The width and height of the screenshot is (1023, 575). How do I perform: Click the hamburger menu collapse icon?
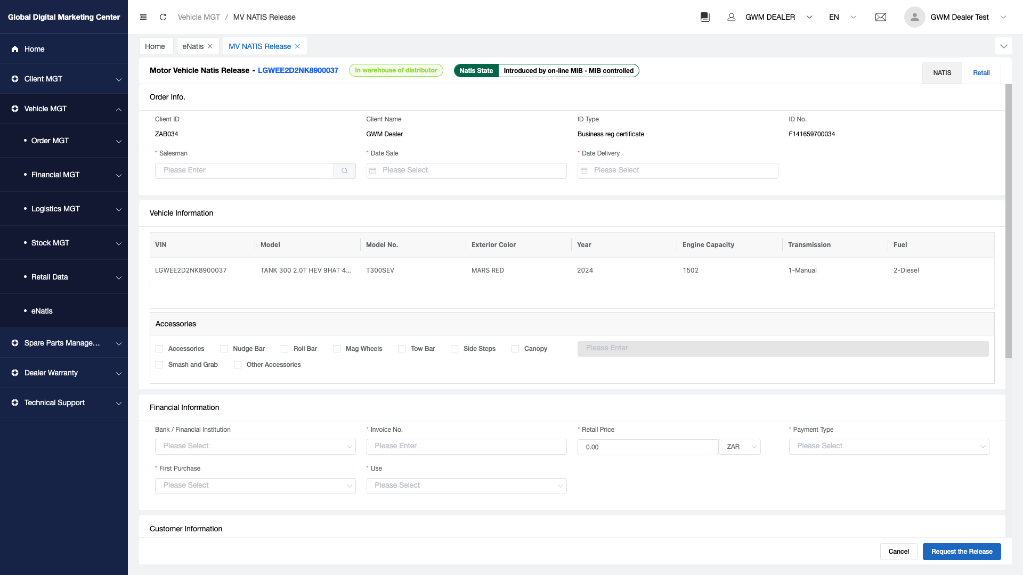coord(143,17)
